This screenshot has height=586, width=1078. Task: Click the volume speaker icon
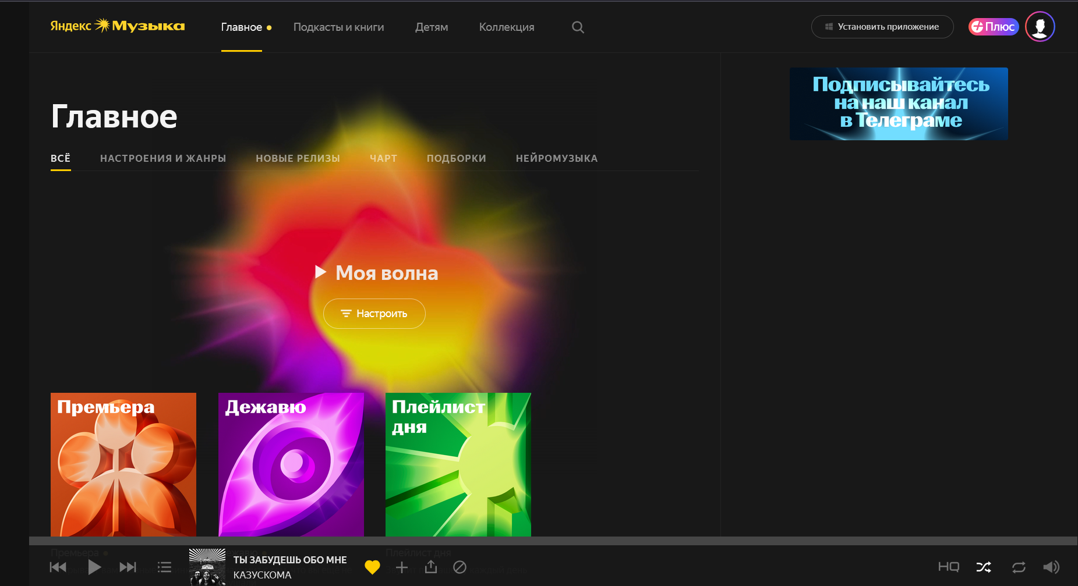(1051, 567)
